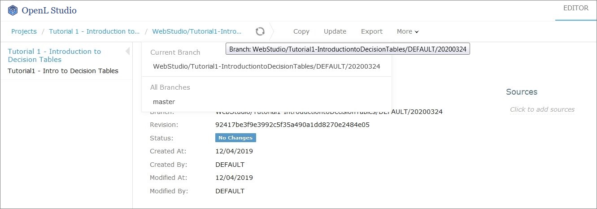
Task: Open the WebStudio/Tutorial1-Intro... branch selector
Action: click(197, 31)
